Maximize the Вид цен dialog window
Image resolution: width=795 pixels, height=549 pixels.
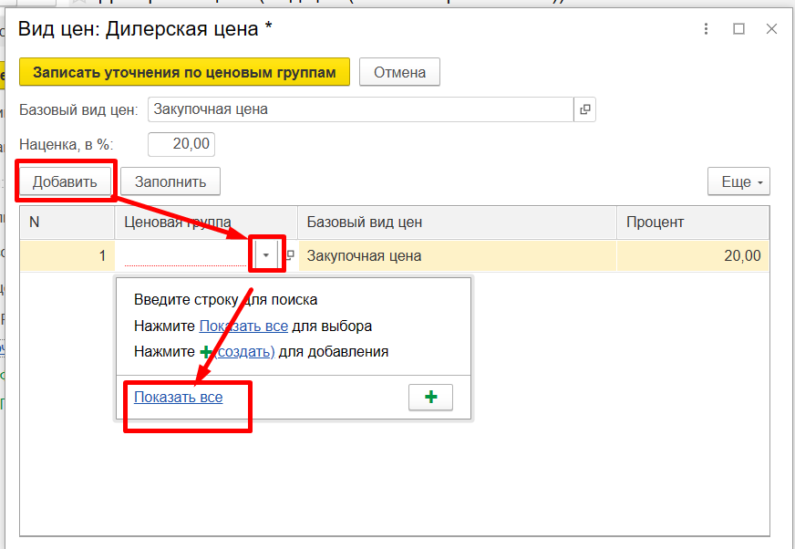click(738, 29)
